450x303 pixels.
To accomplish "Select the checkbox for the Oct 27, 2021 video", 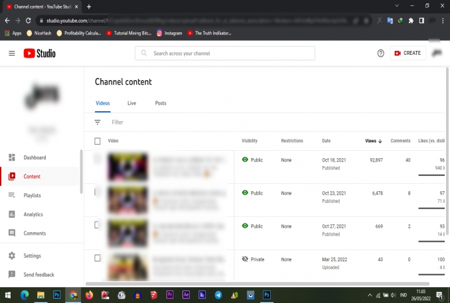I will pos(98,225).
